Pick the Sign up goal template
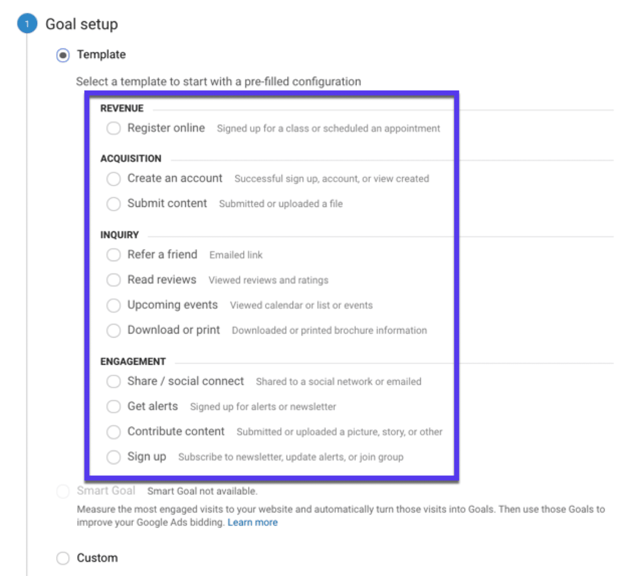Viewport: 626px width, 576px height. [113, 457]
